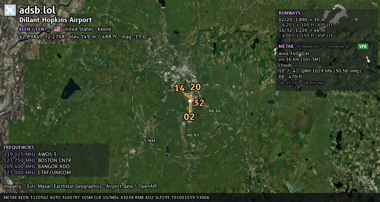
Task: Click the adsb.lol site title
Action: pos(37,10)
